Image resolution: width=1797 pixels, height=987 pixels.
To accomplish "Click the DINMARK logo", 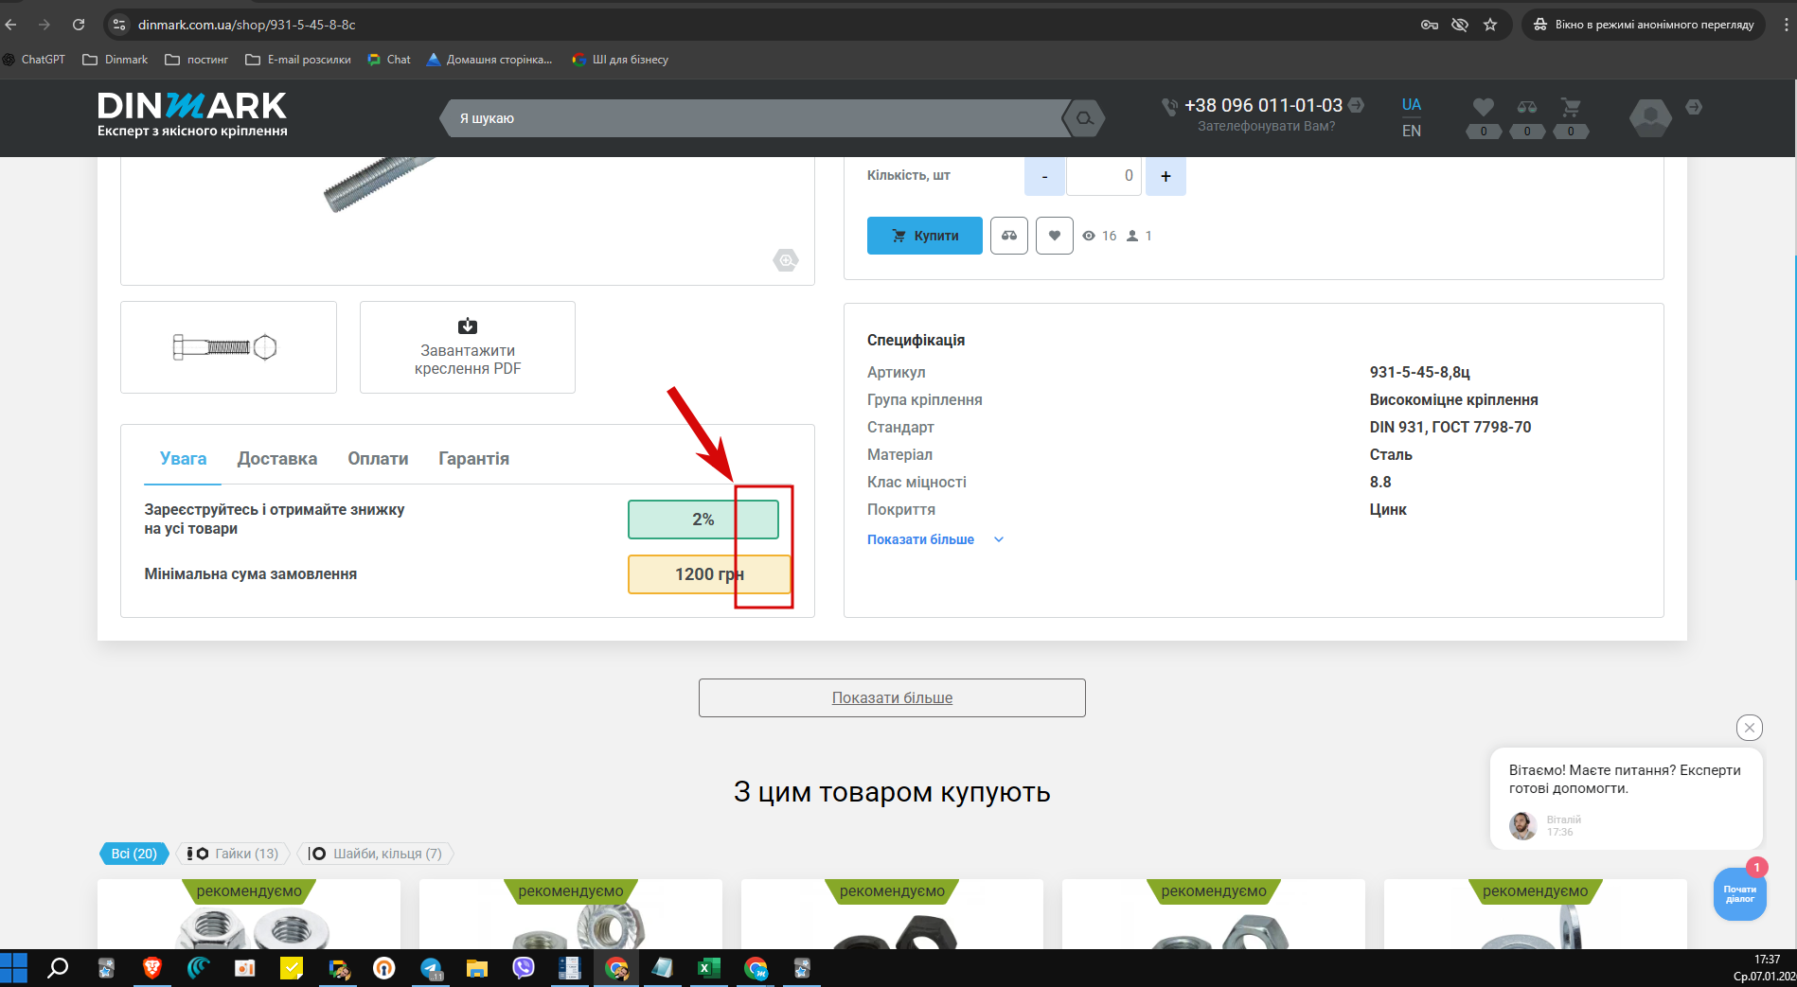I will [192, 115].
